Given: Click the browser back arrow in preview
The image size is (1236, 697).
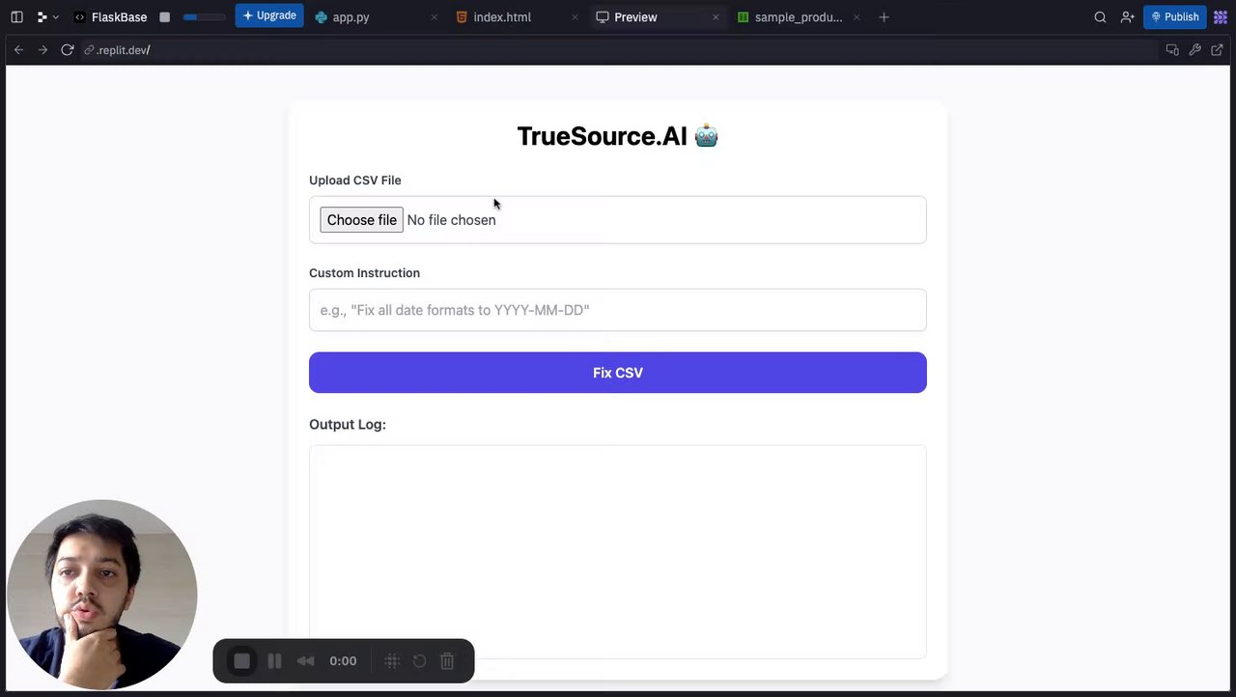Looking at the screenshot, I should click(x=18, y=50).
